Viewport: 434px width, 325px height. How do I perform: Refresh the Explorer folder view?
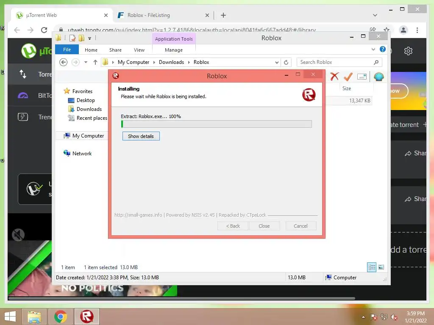click(286, 62)
